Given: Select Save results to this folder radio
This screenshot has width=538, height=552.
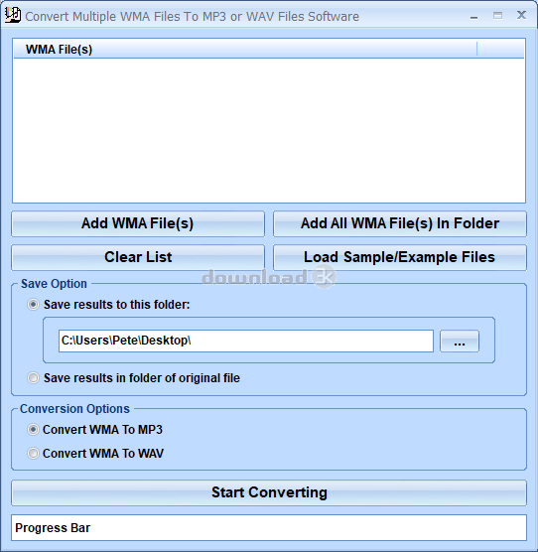Looking at the screenshot, I should [33, 305].
